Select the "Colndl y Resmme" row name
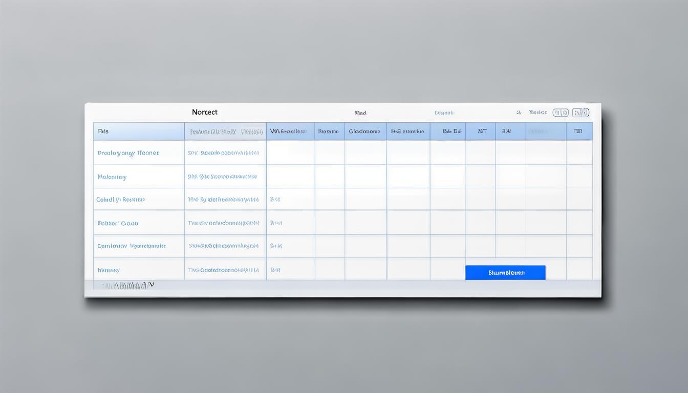688x393 pixels. [120, 200]
